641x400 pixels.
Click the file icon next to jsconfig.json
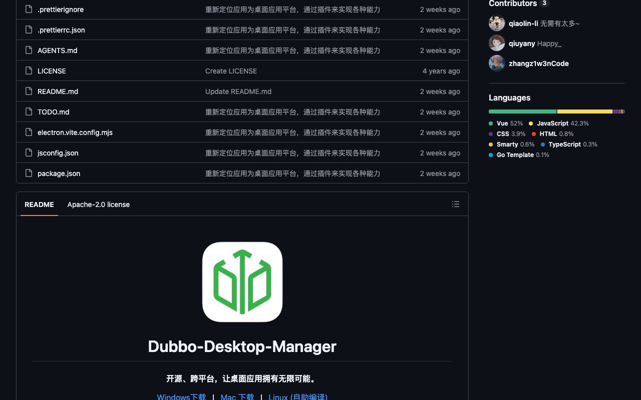(29, 152)
